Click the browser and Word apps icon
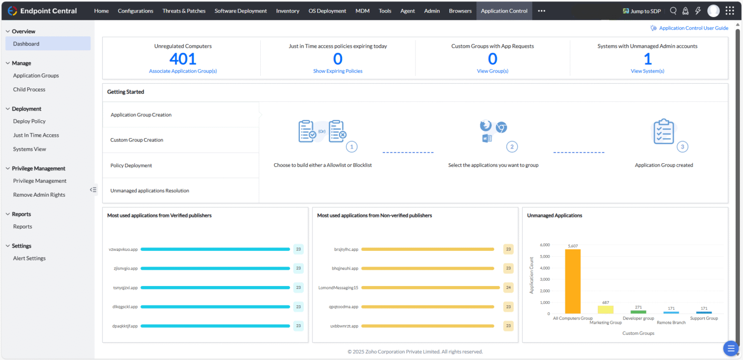 pyautogui.click(x=493, y=131)
